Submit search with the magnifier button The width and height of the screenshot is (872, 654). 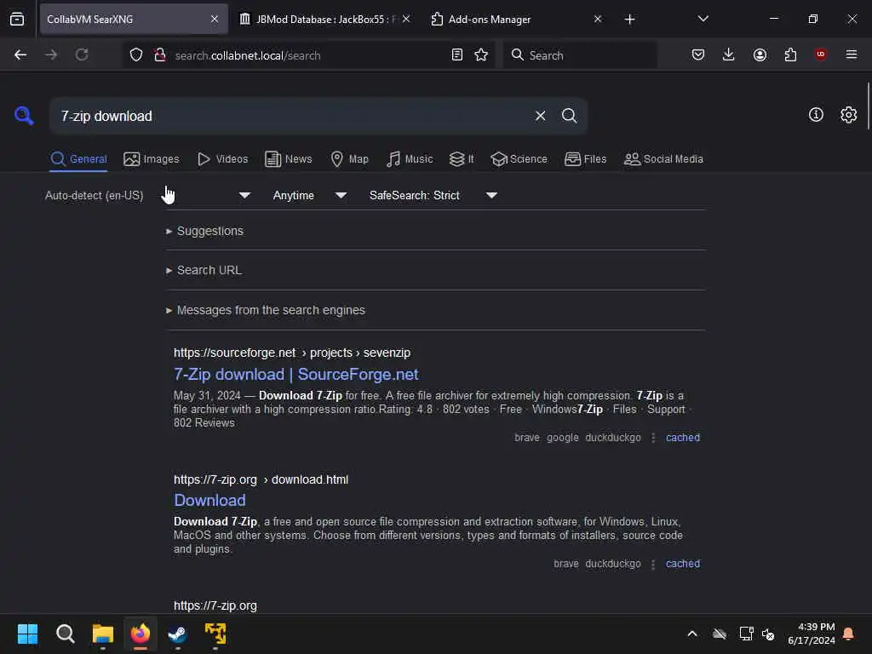(x=569, y=116)
